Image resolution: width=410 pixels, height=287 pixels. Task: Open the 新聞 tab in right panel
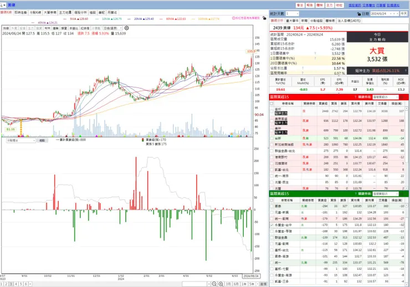click(304, 20)
